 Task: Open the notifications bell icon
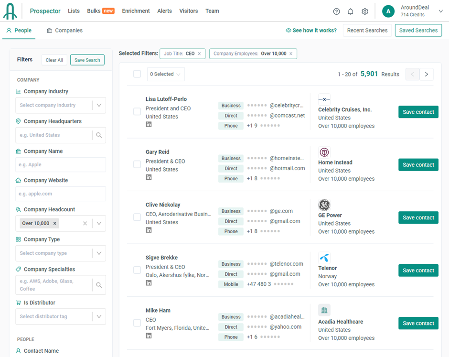click(351, 11)
